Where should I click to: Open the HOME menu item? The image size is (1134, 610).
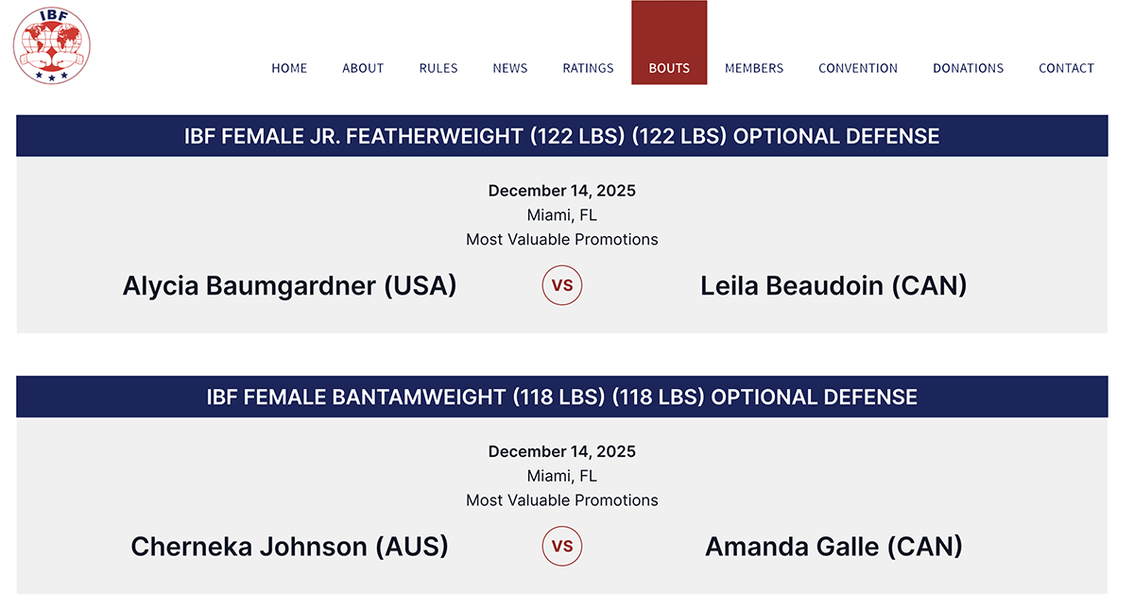pos(289,67)
